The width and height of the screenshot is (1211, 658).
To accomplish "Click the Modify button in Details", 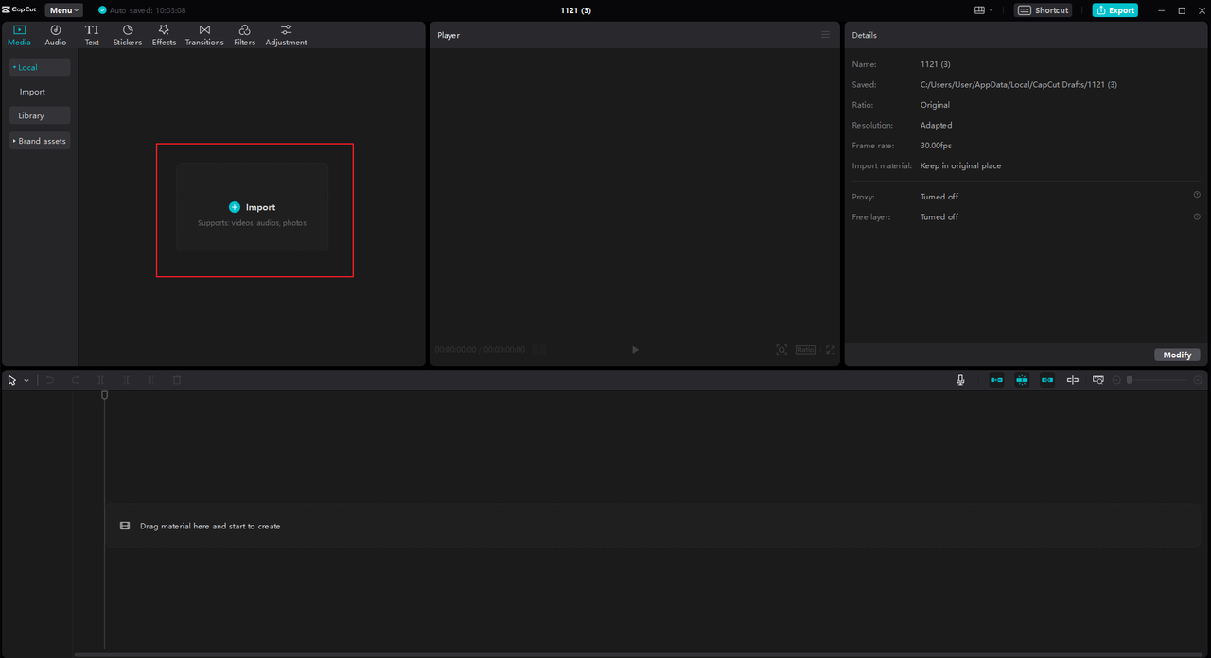I will (x=1177, y=355).
